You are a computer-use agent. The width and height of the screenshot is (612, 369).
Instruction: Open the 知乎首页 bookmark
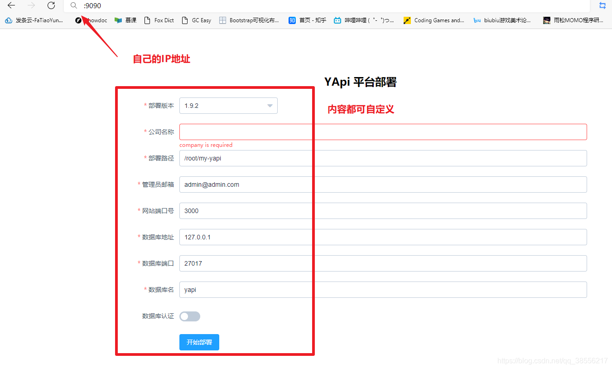click(307, 20)
